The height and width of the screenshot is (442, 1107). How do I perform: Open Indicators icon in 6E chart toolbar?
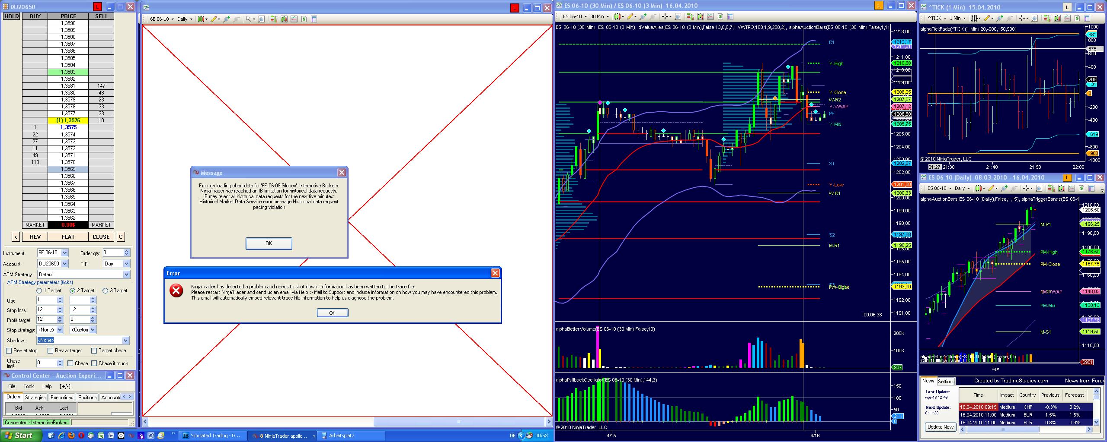point(294,19)
